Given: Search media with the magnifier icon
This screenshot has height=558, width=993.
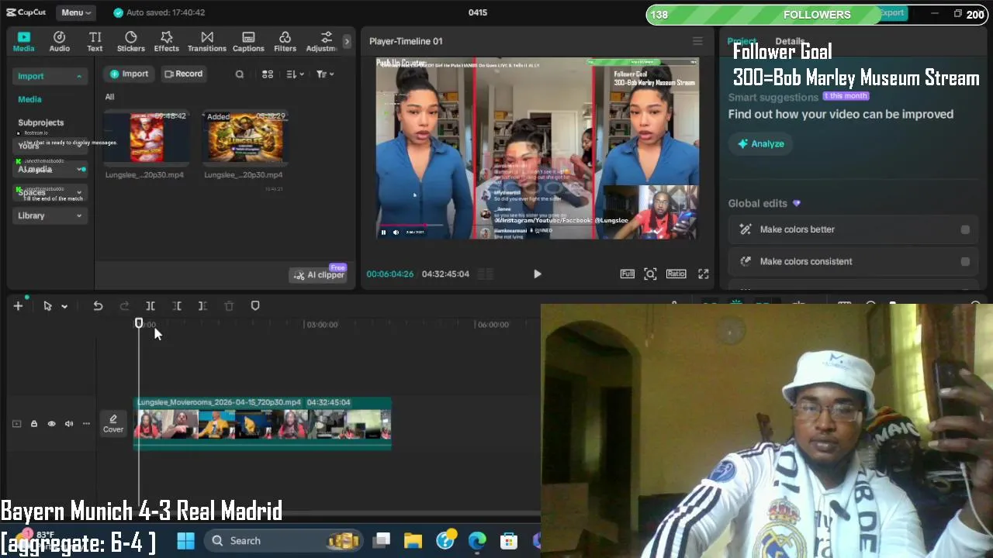Looking at the screenshot, I should 240,74.
